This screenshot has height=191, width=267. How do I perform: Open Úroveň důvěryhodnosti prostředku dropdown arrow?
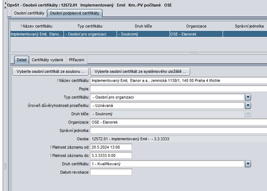[248, 105]
